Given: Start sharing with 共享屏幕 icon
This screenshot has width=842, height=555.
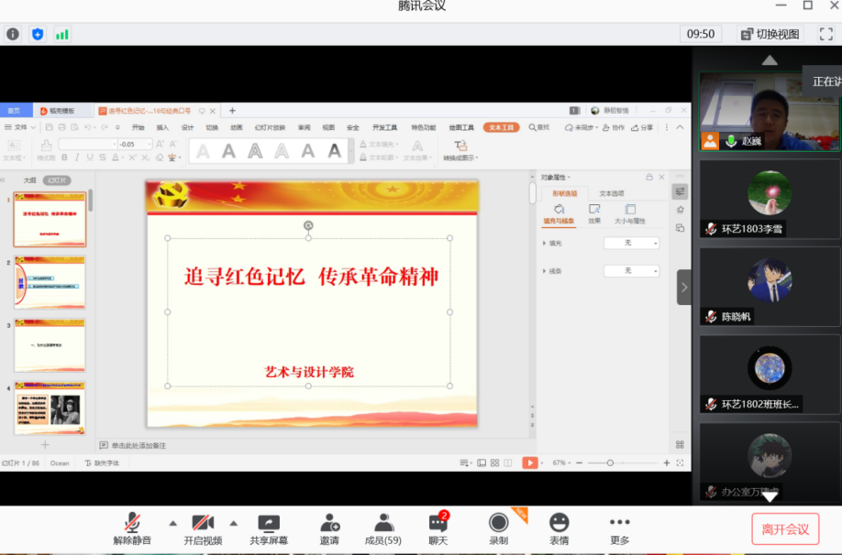Looking at the screenshot, I should point(269,528).
